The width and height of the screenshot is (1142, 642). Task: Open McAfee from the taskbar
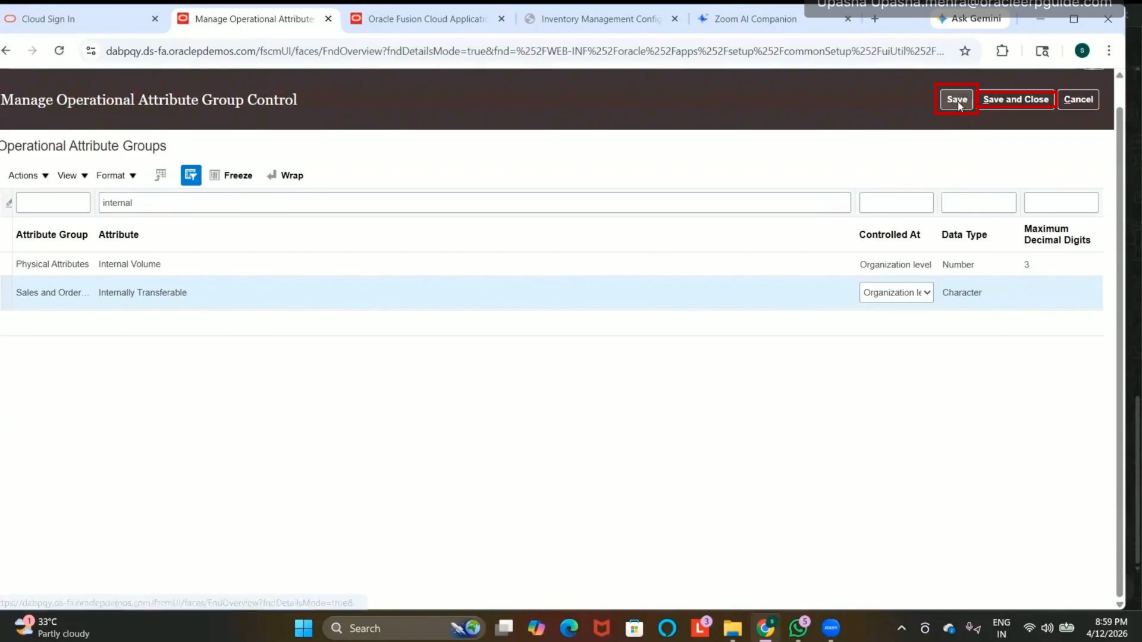click(x=602, y=628)
